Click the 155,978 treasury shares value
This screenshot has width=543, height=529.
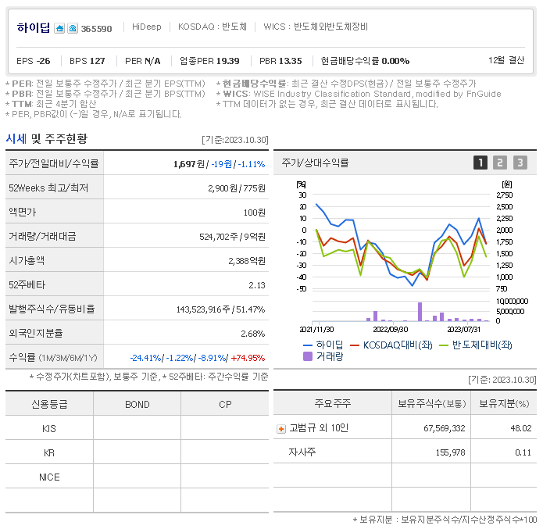point(451,452)
